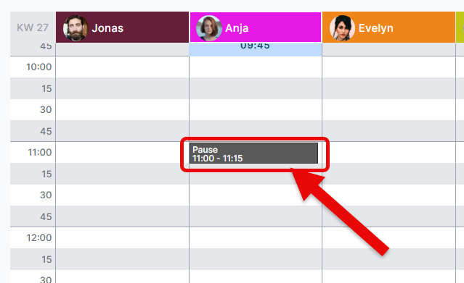This screenshot has height=283, width=464.
Task: Select Evelyn's 10:15 time slot
Action: click(388, 88)
